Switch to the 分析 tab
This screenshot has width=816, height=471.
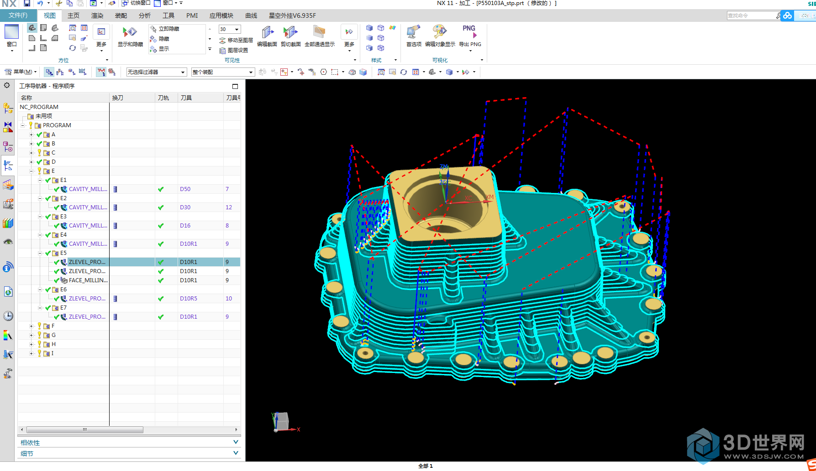tap(145, 16)
